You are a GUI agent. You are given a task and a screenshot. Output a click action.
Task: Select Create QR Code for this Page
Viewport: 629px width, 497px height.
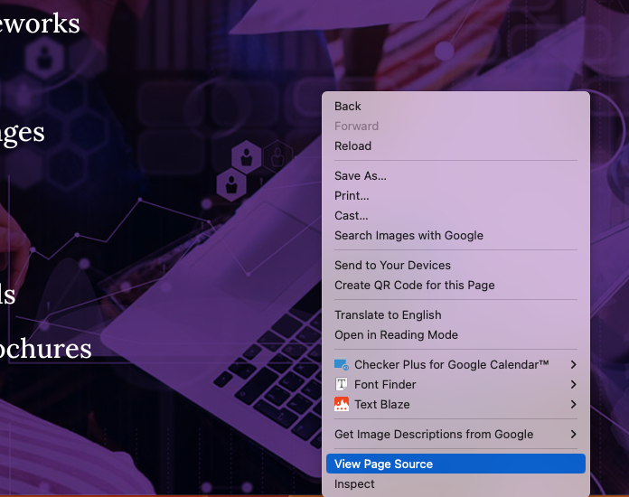coord(414,286)
